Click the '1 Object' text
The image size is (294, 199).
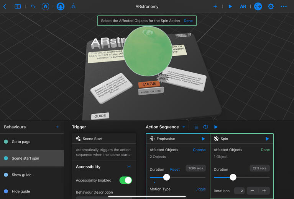[220, 157]
